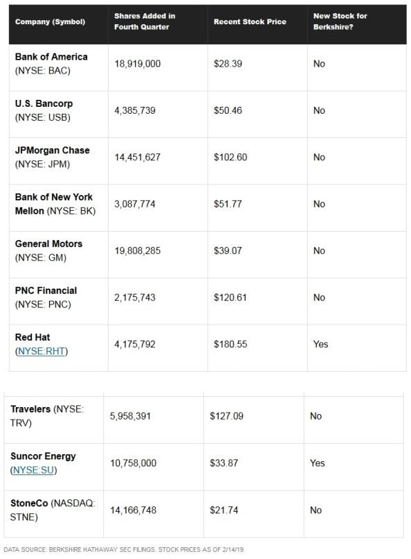Open the NYSE:RHT ticker link

tap(42, 351)
